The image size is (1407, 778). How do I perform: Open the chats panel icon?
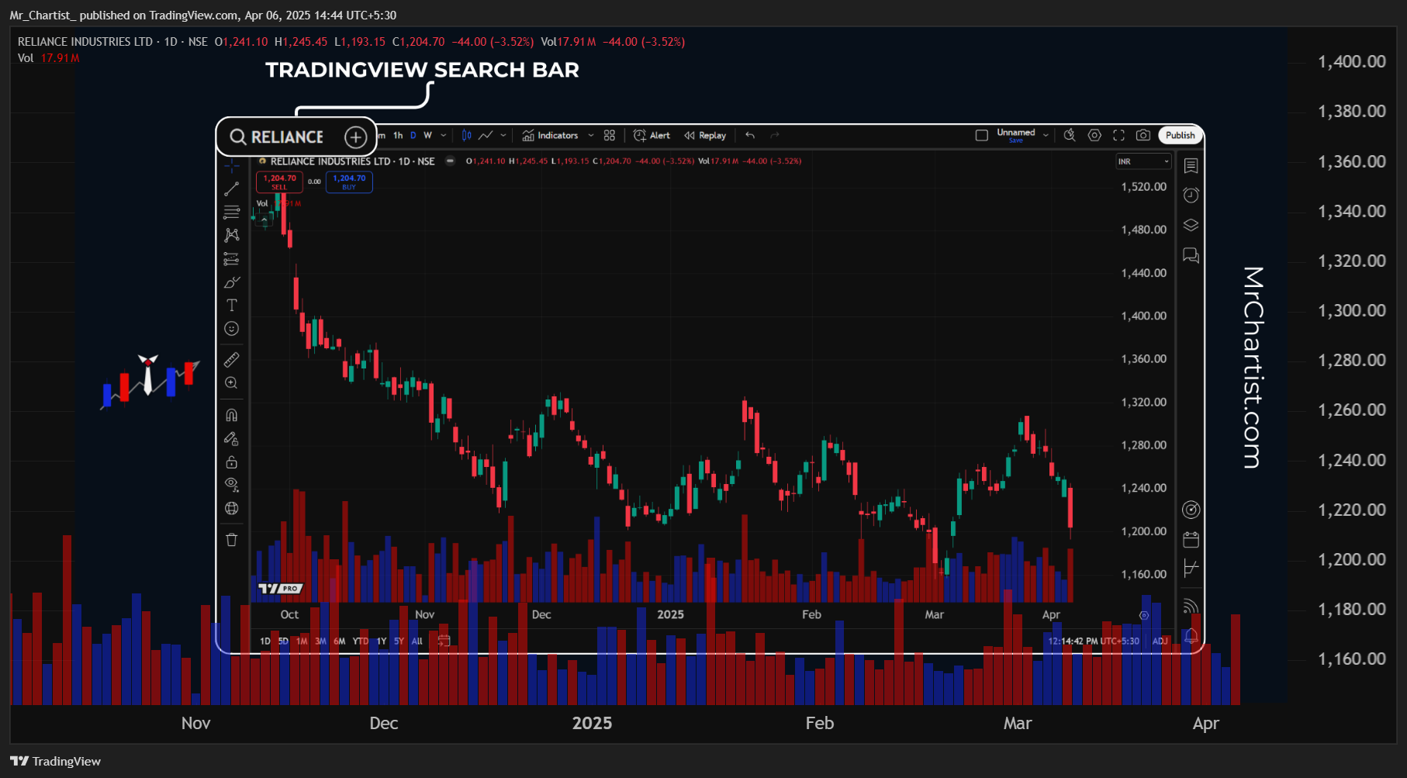click(x=1191, y=255)
